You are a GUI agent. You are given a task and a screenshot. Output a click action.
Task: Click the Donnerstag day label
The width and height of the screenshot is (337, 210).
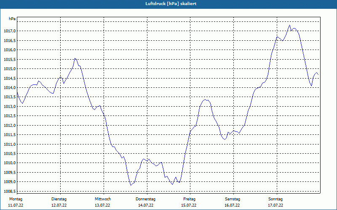click(145, 199)
